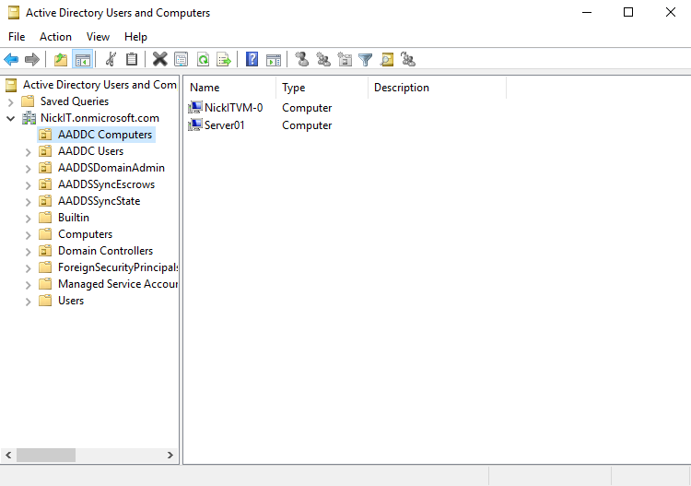Open Properties from the toolbar

181,59
